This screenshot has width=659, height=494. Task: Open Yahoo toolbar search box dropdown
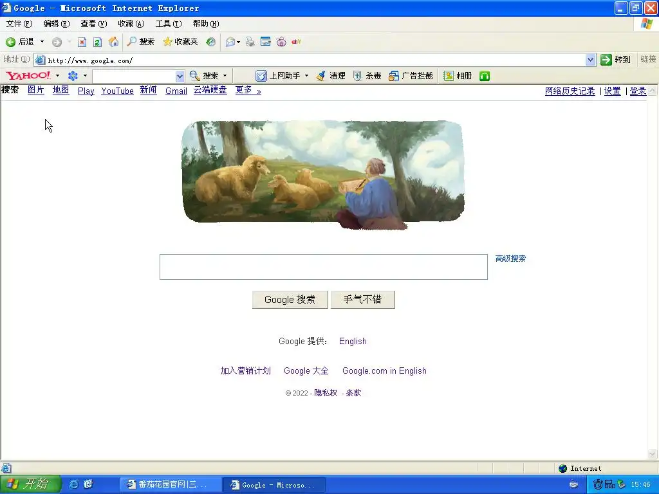tap(180, 76)
